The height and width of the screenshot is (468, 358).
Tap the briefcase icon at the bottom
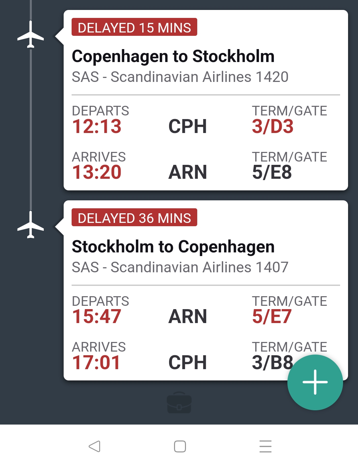pyautogui.click(x=179, y=403)
